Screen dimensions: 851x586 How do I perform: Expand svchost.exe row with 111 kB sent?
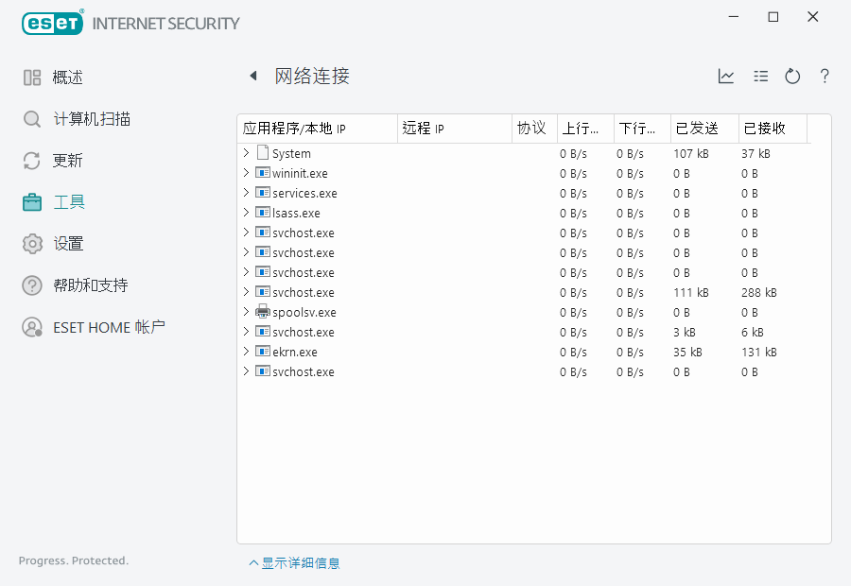pos(246,292)
